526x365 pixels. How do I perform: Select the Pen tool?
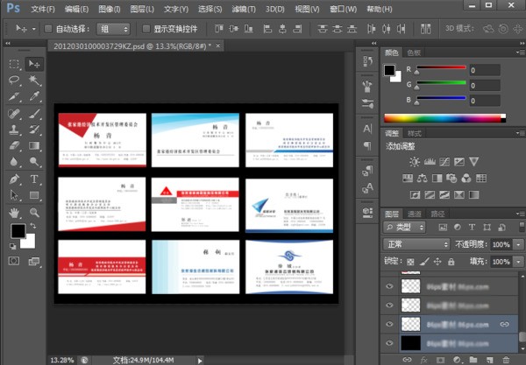pyautogui.click(x=15, y=179)
